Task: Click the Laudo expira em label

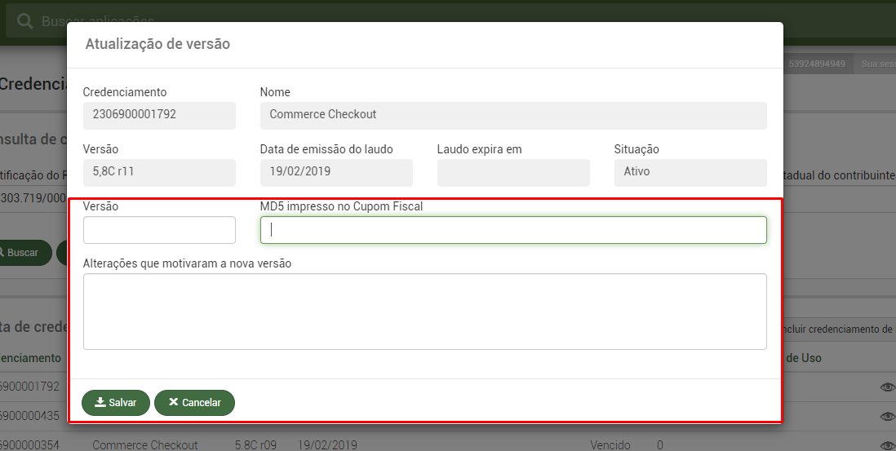Action: [x=480, y=149]
